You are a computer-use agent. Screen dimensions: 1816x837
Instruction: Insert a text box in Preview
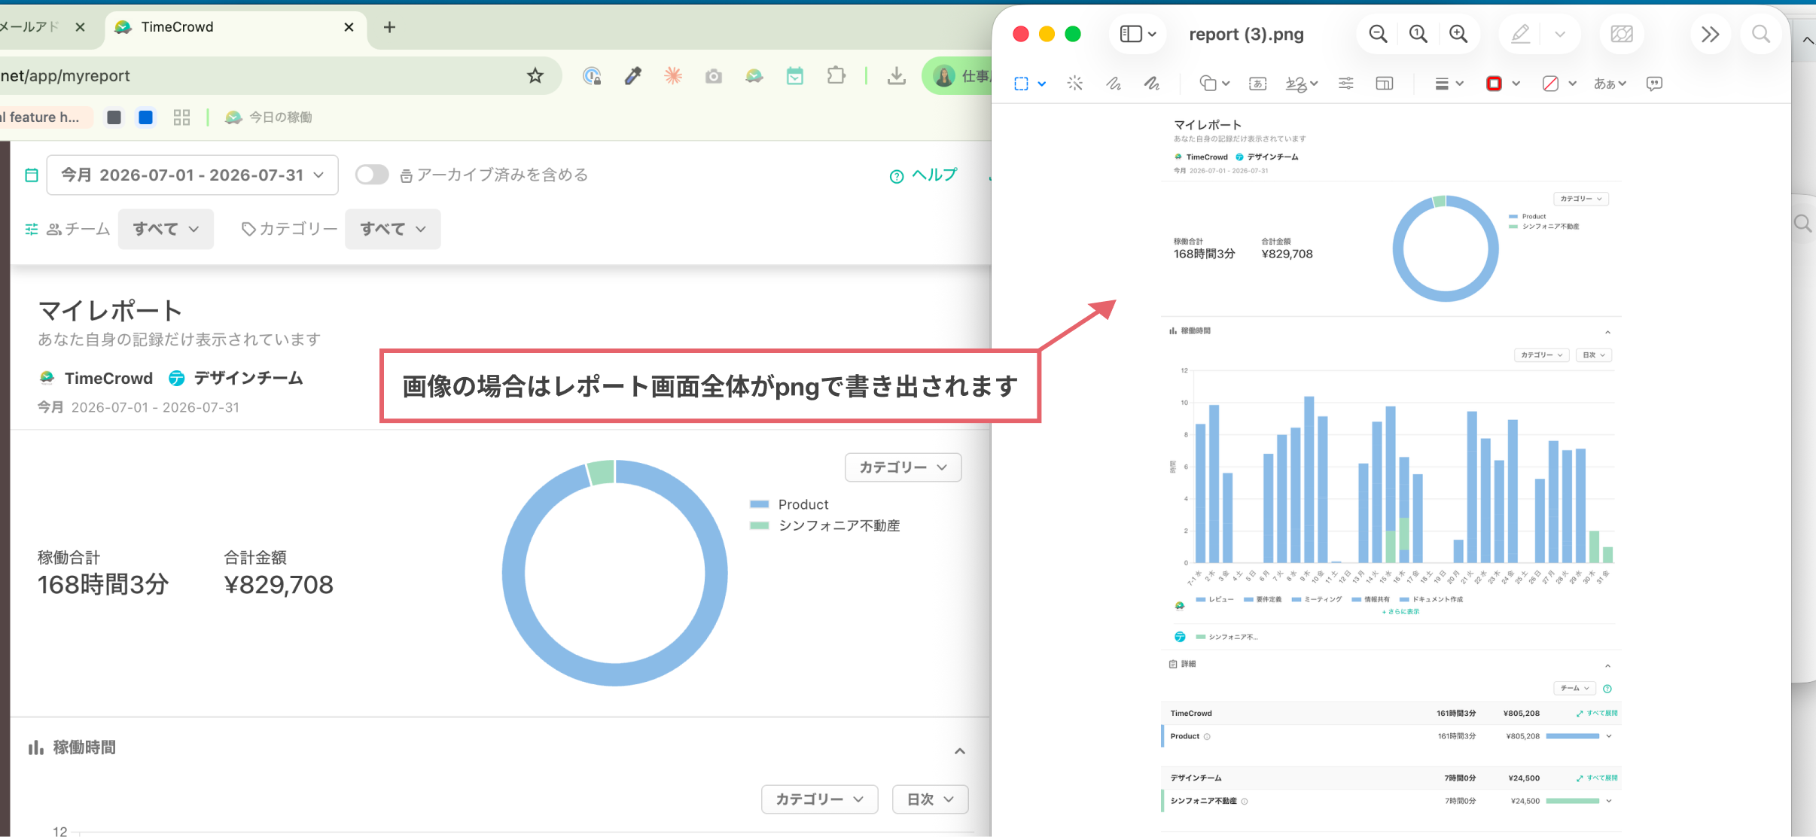point(1257,84)
